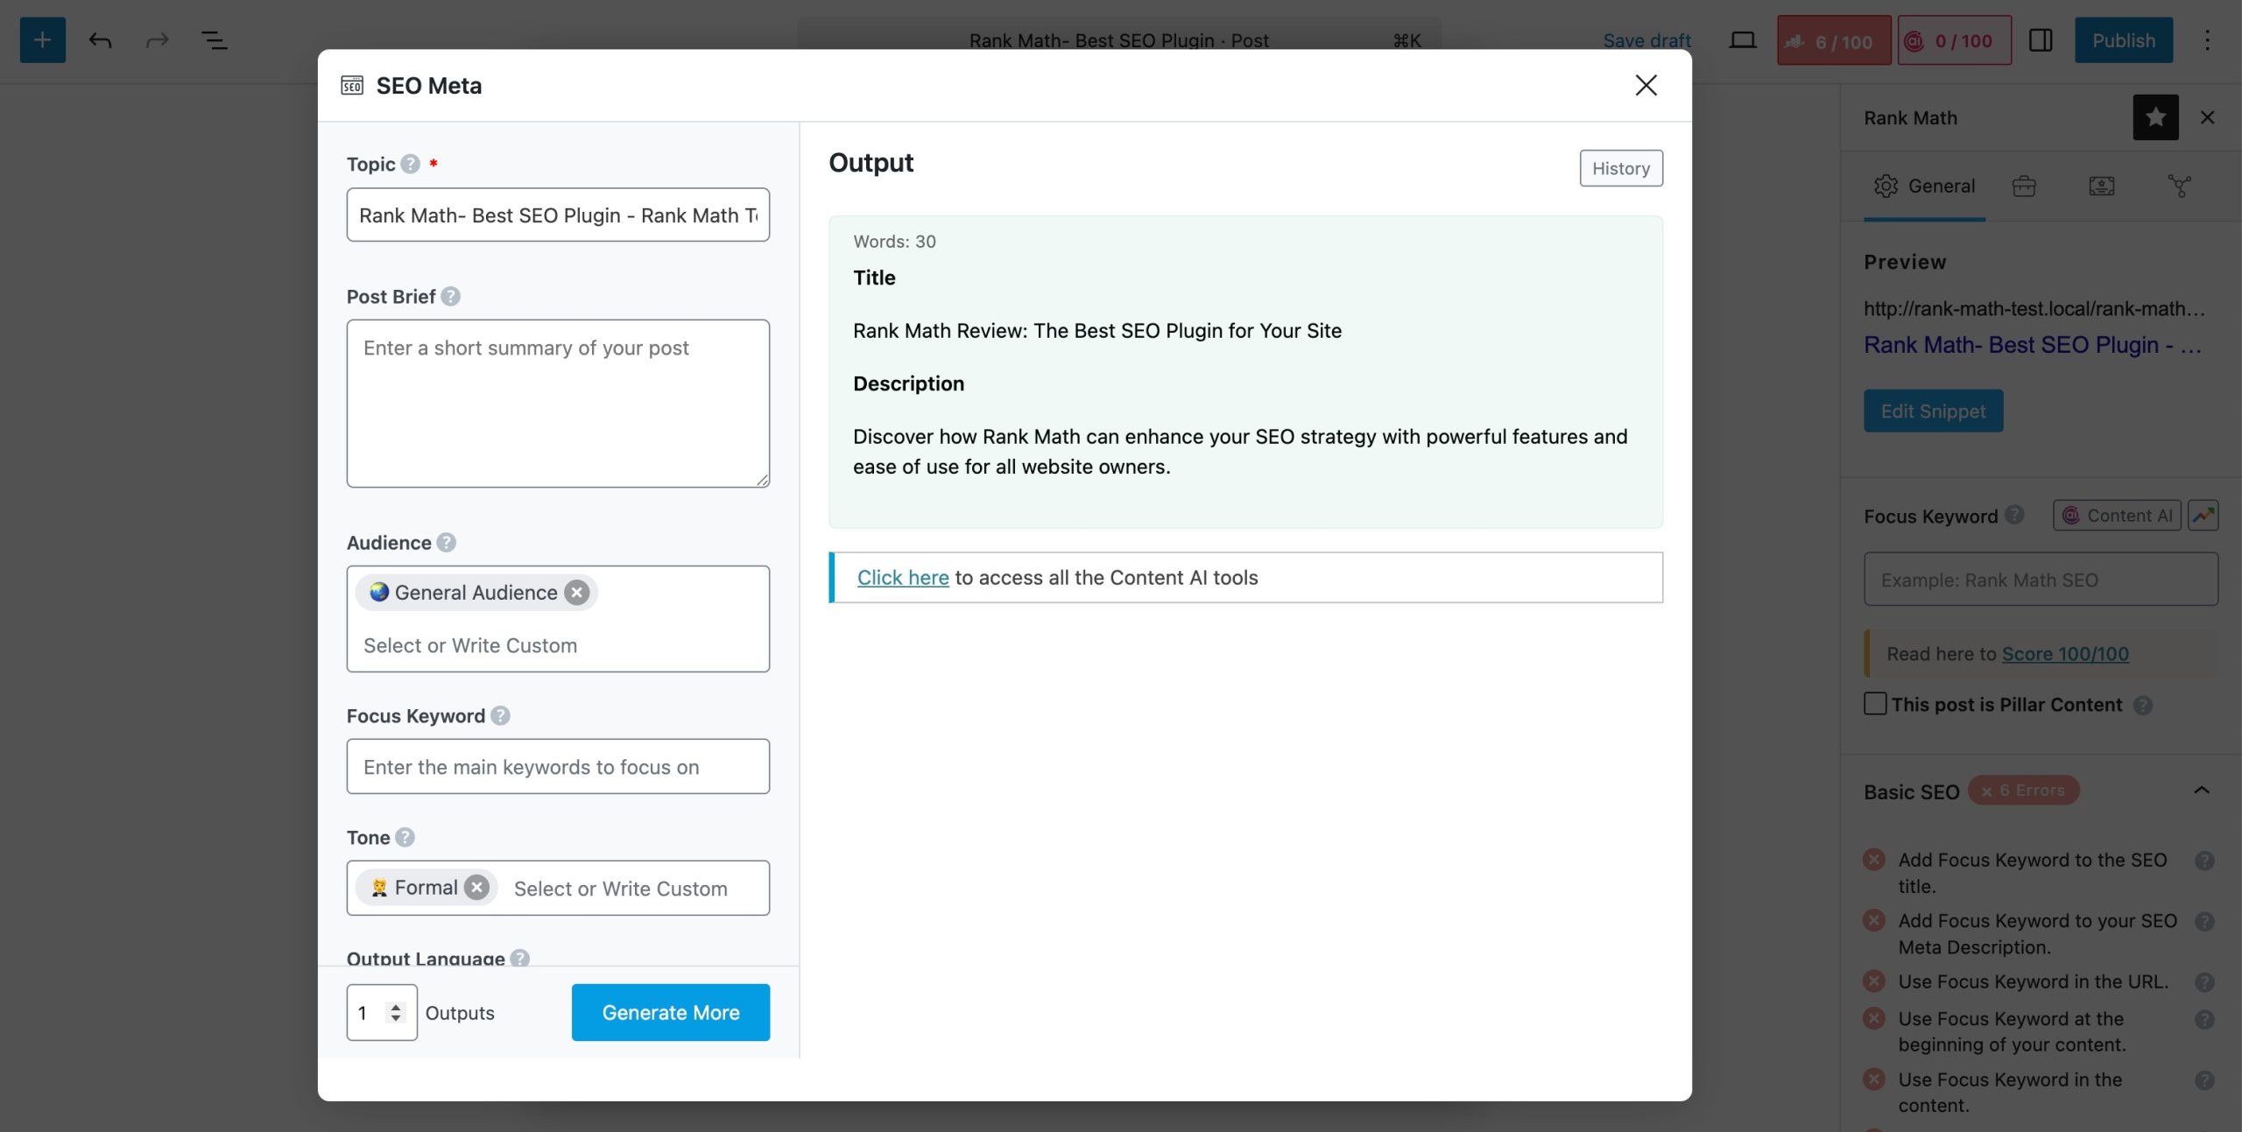
Task: Open the Social tab icon
Action: tap(2179, 186)
